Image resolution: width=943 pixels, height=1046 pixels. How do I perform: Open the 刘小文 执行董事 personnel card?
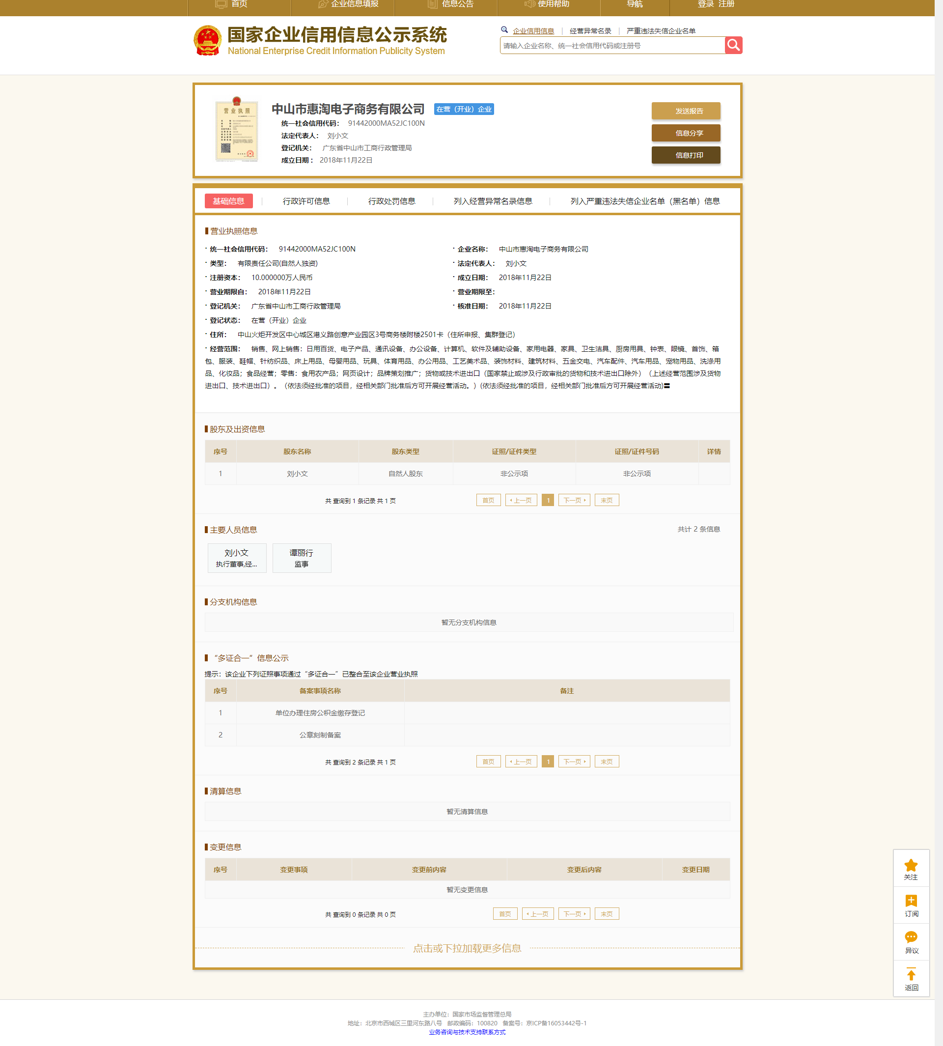(237, 558)
